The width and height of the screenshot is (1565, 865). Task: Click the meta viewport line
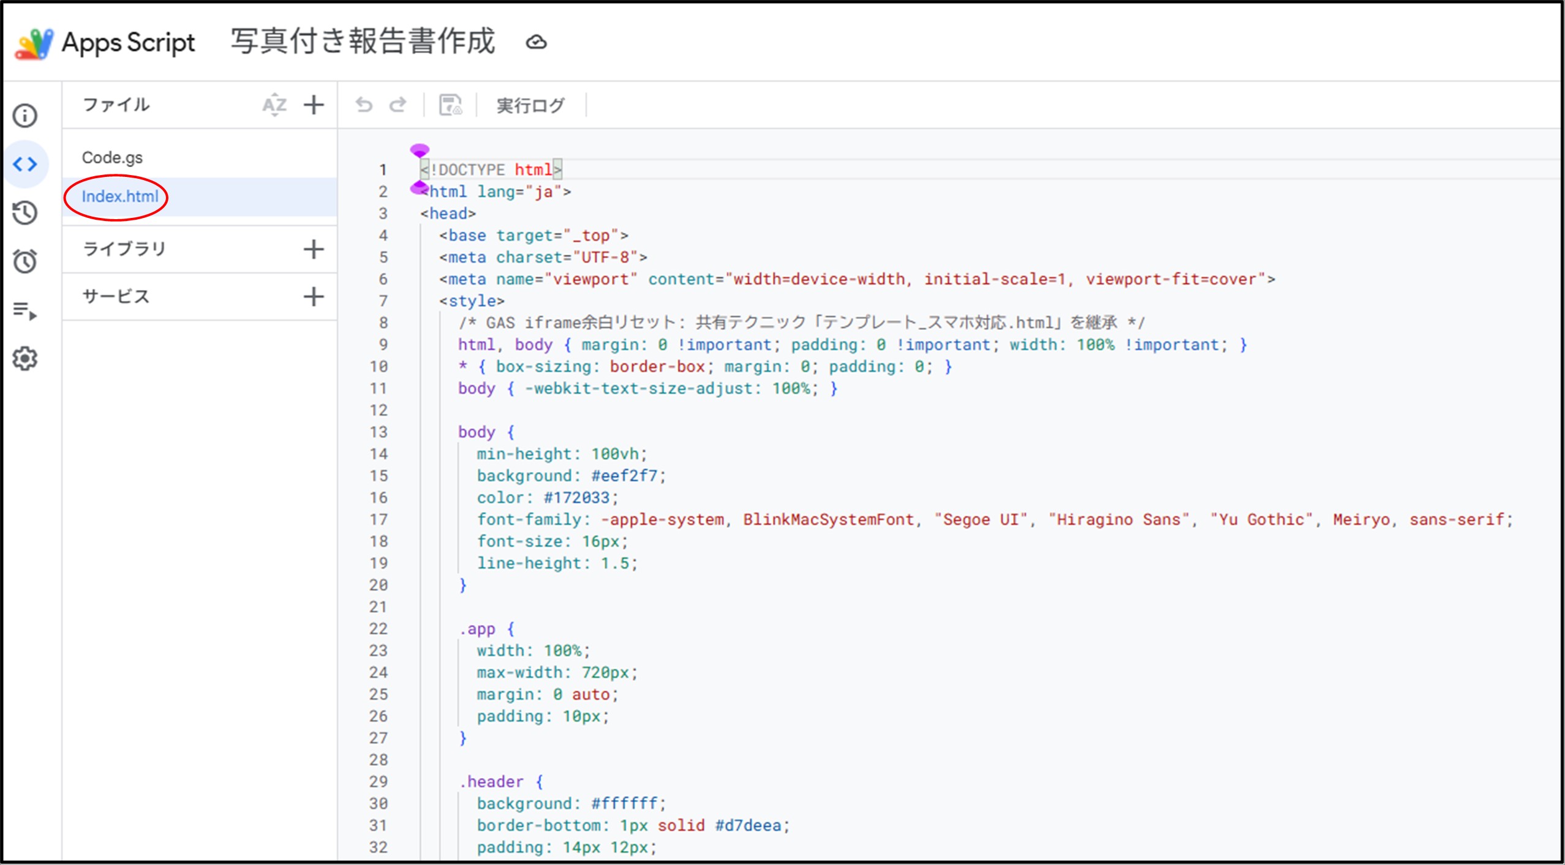[857, 279]
